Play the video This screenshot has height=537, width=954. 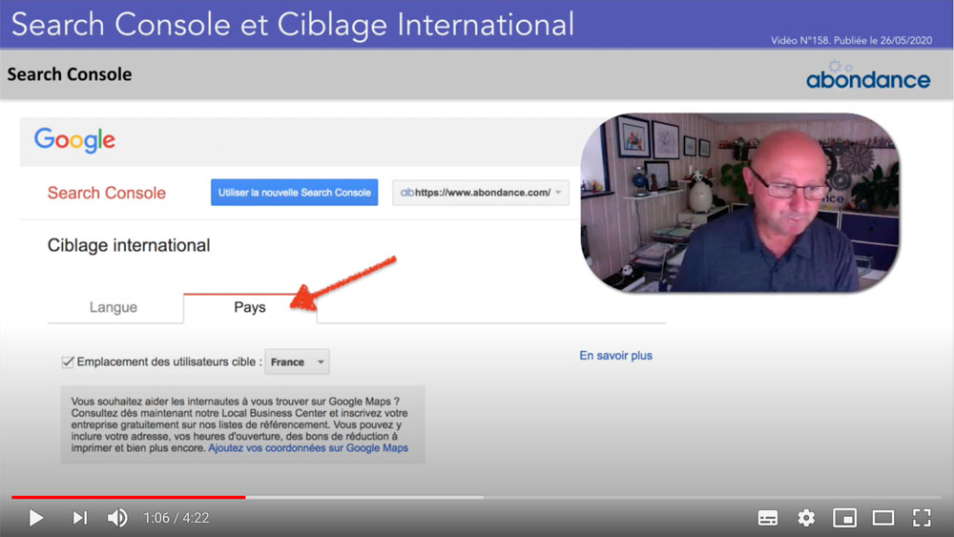(36, 518)
